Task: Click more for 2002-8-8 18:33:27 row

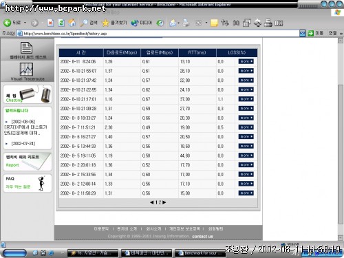Action: (x=246, y=118)
